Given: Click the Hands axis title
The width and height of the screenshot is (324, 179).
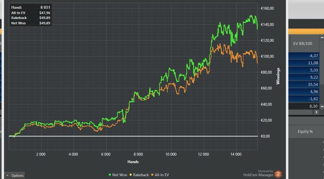Looking at the screenshot, I should pos(133,162).
